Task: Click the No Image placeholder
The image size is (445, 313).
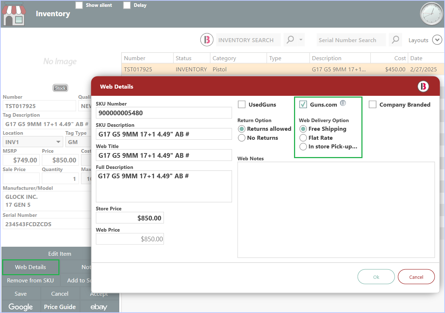Action: (60, 62)
